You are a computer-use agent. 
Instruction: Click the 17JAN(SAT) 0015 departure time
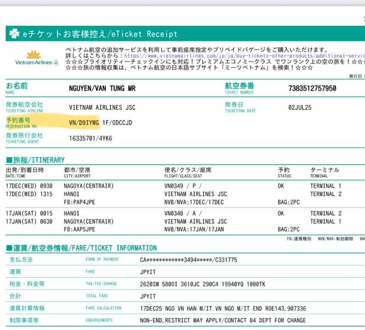pos(29,213)
